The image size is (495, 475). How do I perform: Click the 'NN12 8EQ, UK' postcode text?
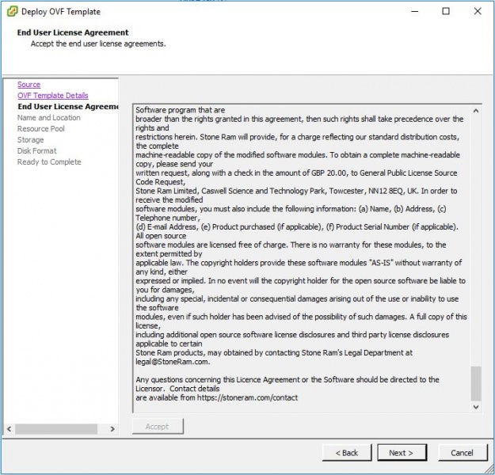pos(392,191)
